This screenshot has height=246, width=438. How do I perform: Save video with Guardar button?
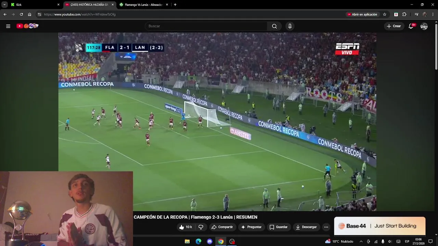(279, 227)
